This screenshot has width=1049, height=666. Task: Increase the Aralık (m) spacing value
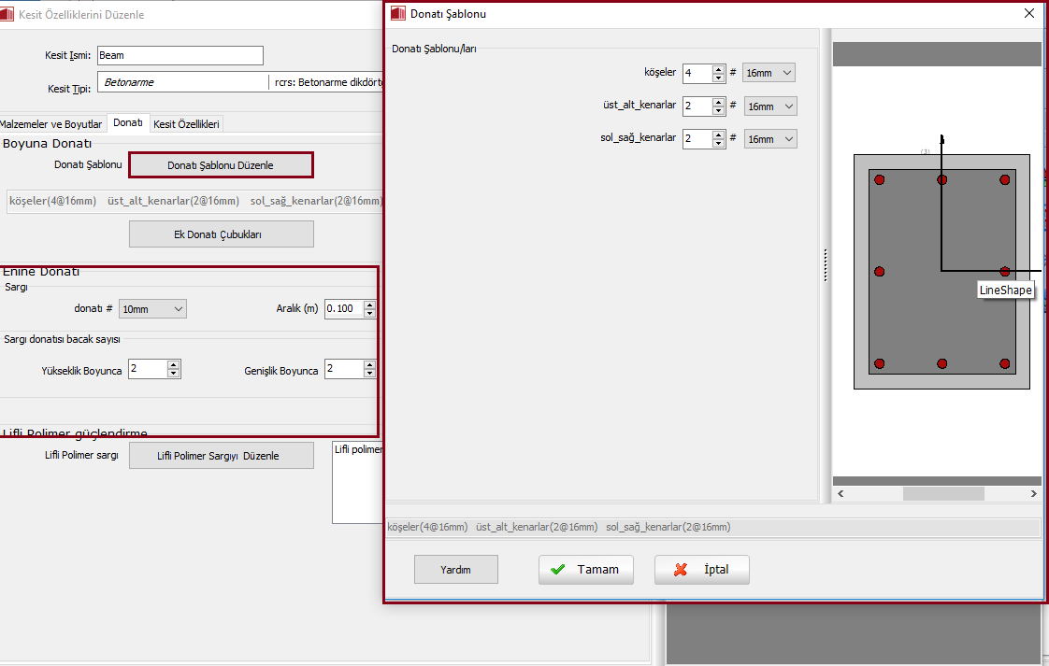[370, 305]
